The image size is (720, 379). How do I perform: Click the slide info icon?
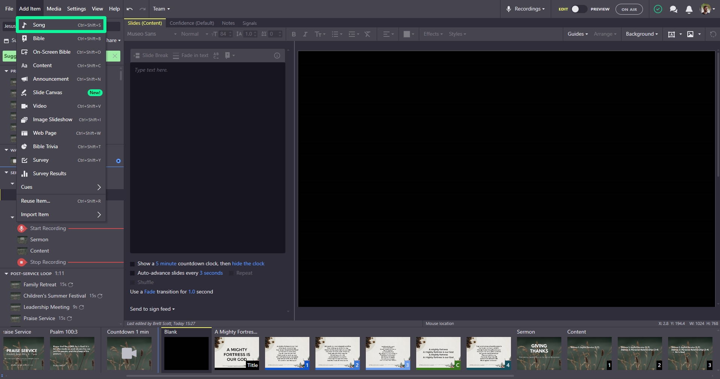(x=277, y=56)
